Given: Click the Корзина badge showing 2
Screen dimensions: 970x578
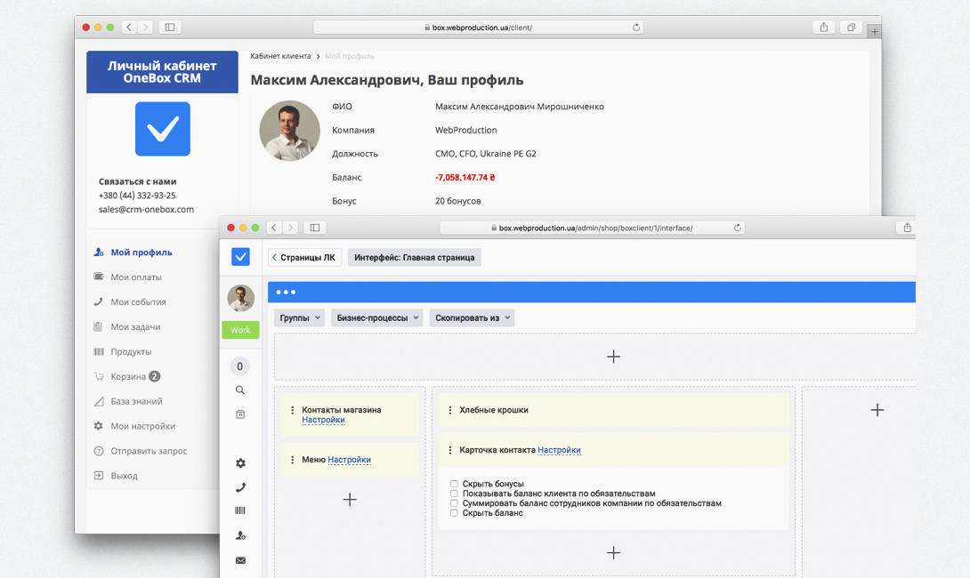Looking at the screenshot, I should click(x=155, y=376).
